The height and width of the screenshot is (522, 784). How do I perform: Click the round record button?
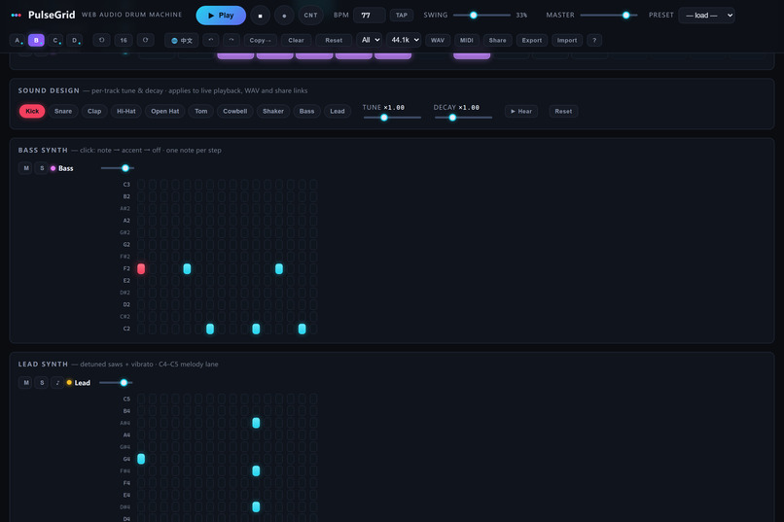[x=284, y=16]
